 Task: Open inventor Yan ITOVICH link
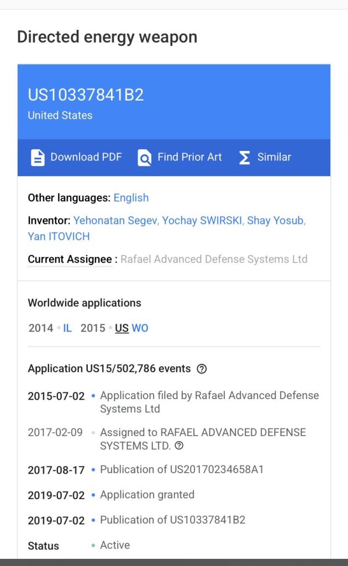59,237
